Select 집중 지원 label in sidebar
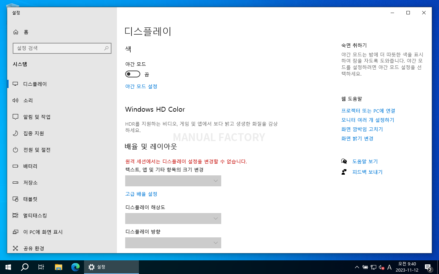439x274 pixels. click(34, 133)
